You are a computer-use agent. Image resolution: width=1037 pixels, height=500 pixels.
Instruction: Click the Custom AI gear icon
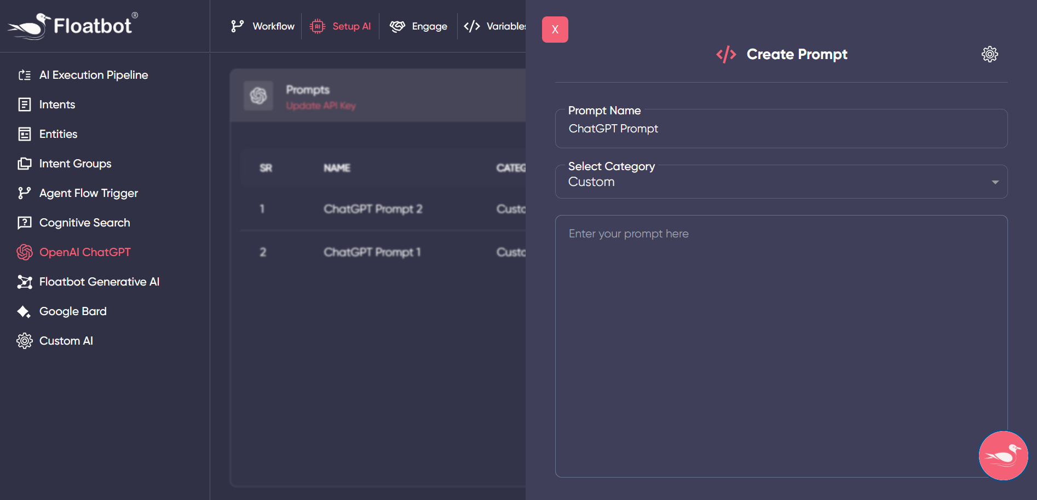point(25,341)
